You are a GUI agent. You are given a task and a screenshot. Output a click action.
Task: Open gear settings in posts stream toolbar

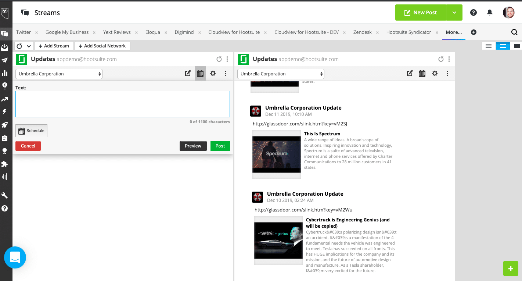click(x=435, y=74)
